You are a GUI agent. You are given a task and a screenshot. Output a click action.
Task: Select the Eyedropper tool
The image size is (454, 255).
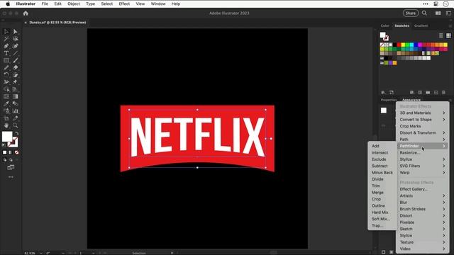tap(6, 104)
